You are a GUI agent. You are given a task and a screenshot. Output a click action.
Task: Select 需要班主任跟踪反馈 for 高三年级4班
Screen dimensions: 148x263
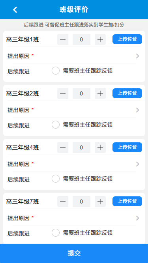(x=56, y=179)
